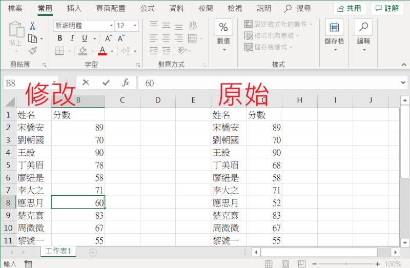
Task: Click the Decrease Indent icon
Action: click(153, 51)
